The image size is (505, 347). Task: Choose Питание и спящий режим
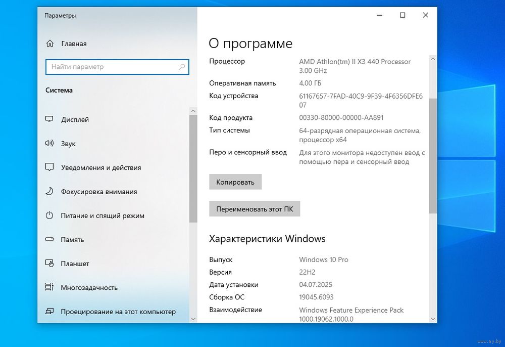tap(103, 216)
